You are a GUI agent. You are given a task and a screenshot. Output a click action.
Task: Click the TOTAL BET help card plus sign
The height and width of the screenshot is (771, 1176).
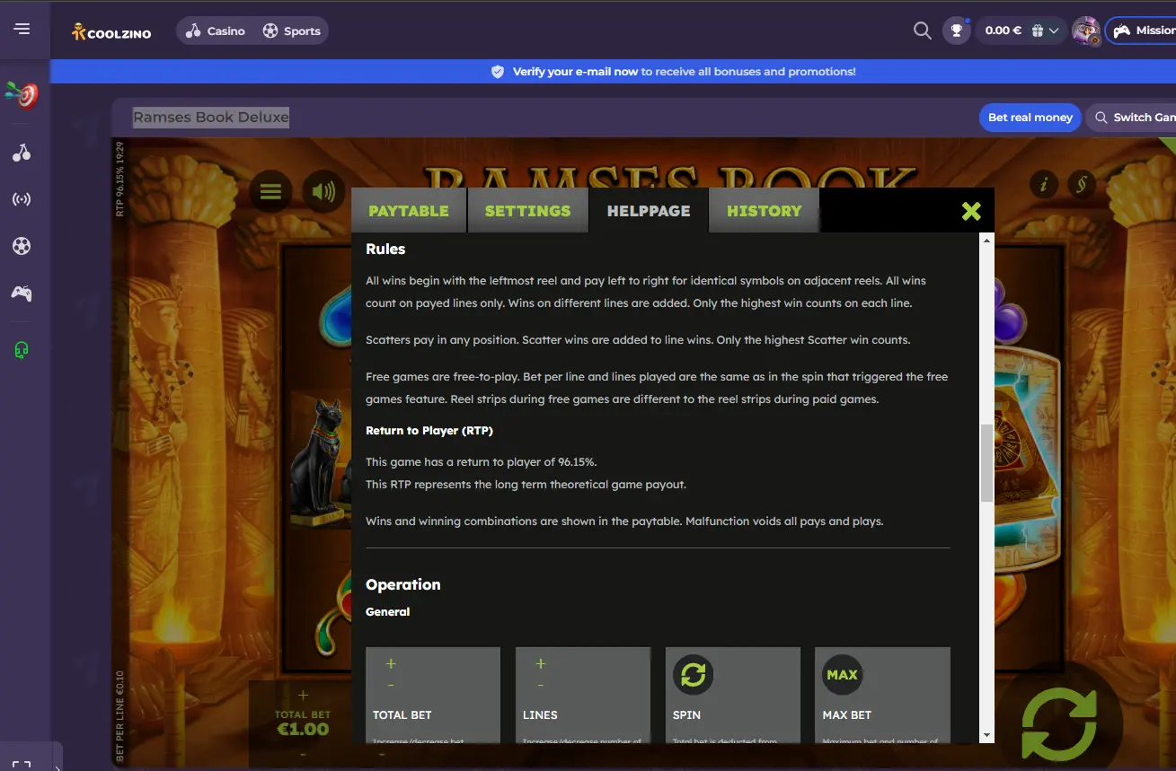(391, 664)
